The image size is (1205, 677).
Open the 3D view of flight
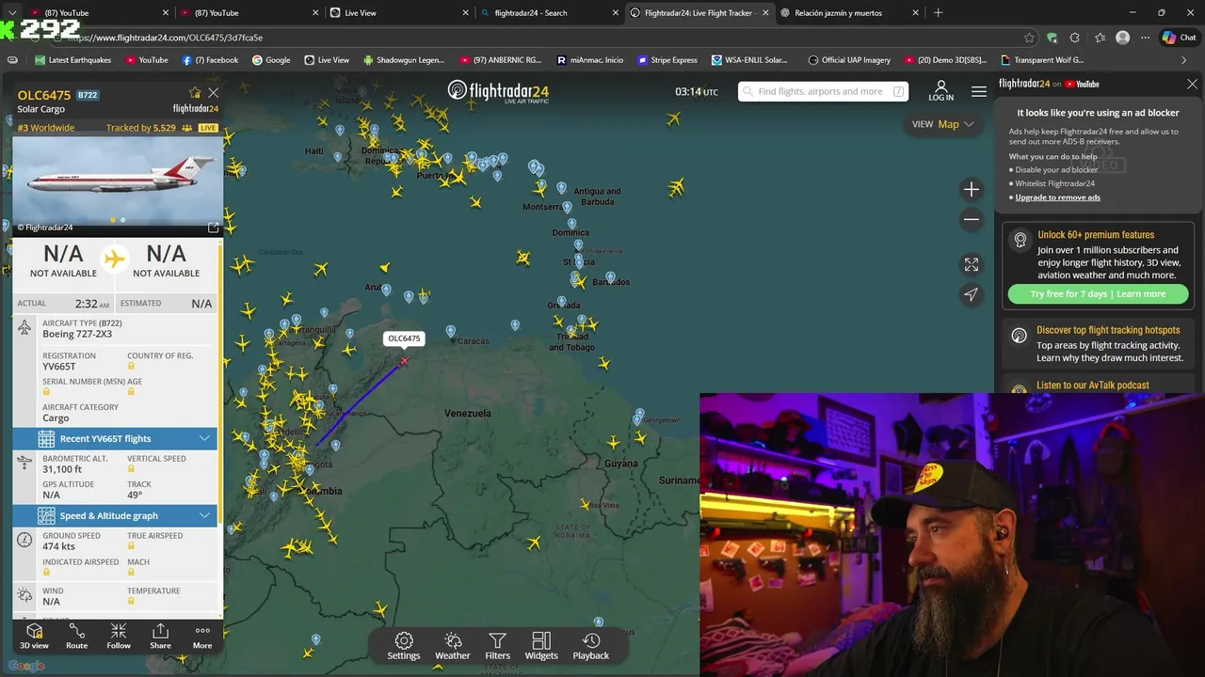[34, 636]
